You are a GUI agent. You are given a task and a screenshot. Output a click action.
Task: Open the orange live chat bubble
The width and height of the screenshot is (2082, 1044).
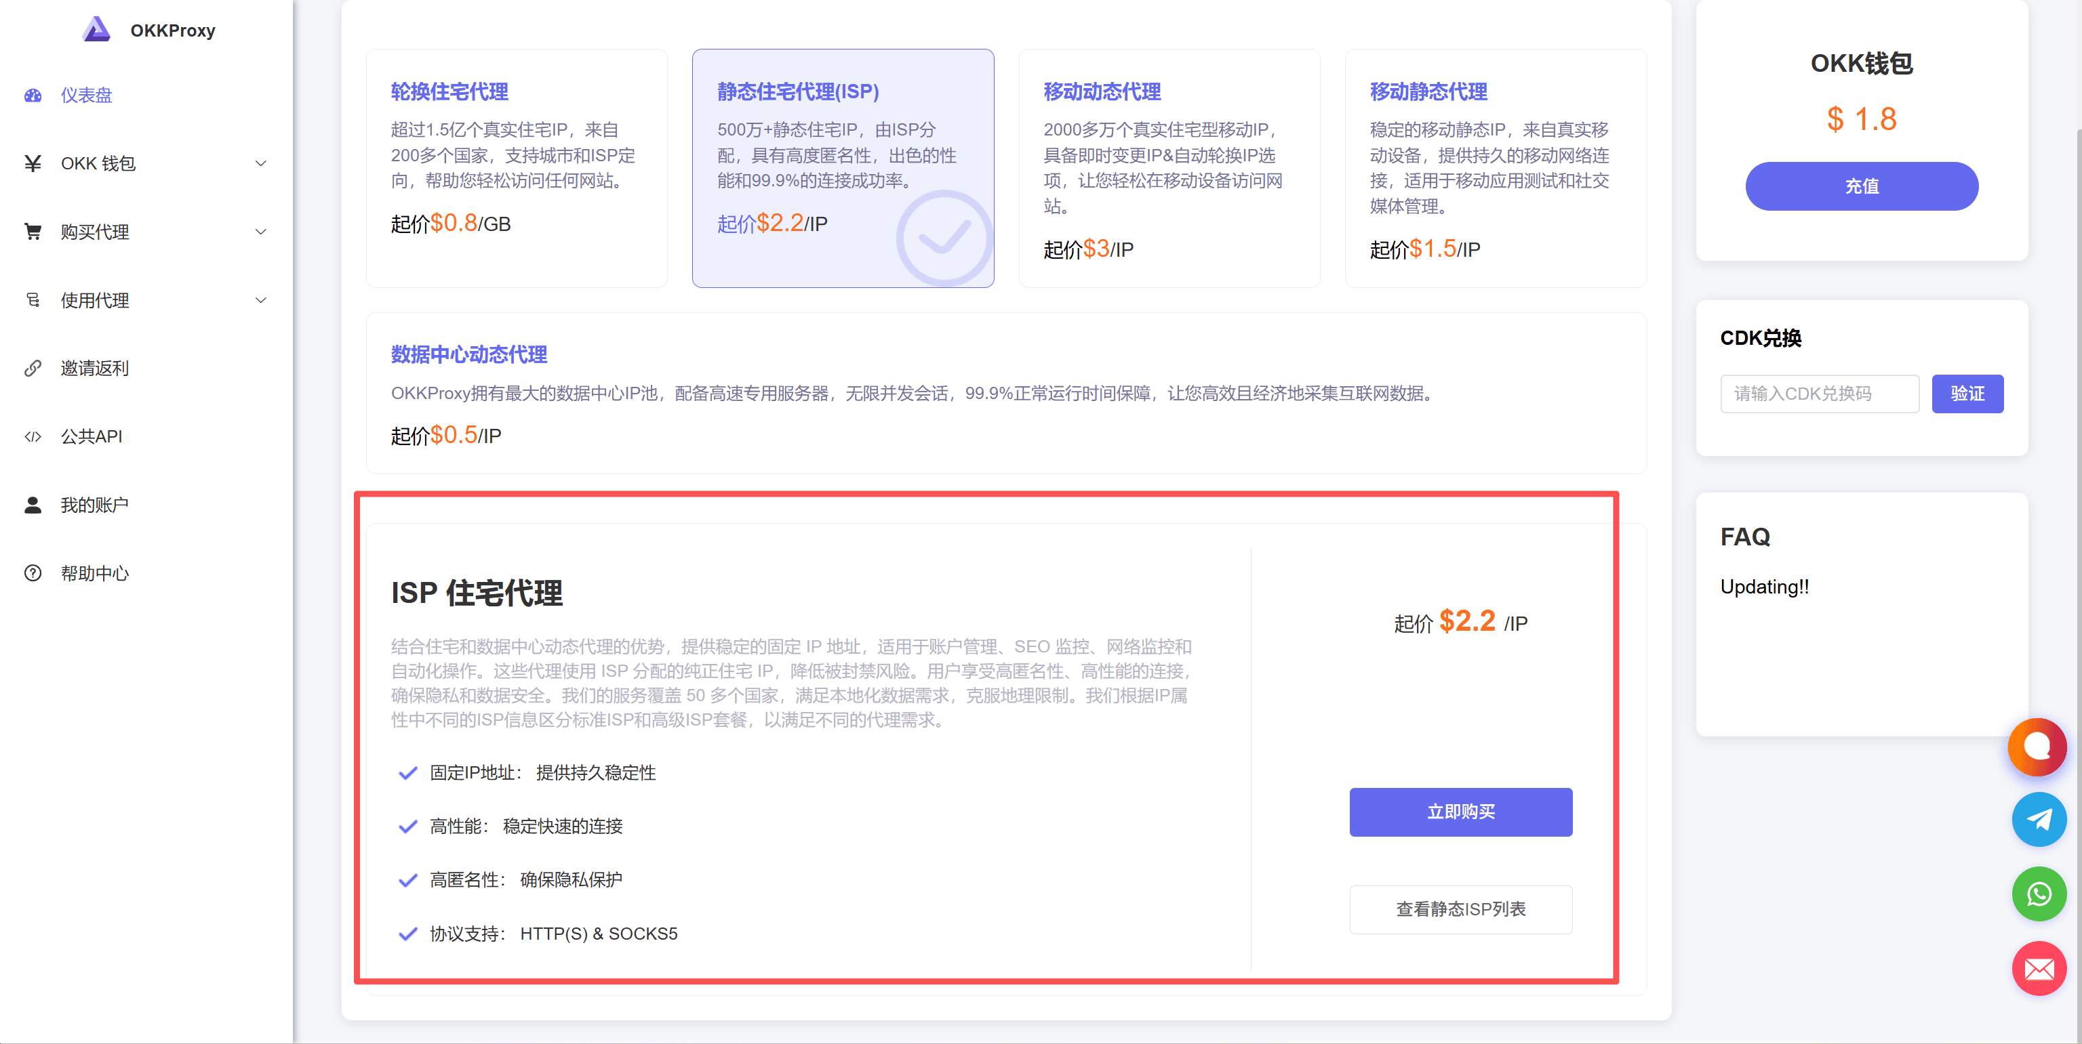2037,747
